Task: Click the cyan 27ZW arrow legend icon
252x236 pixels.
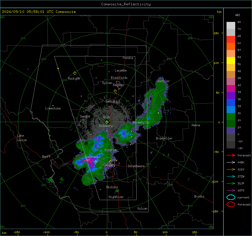Action: pyautogui.click(x=231, y=177)
